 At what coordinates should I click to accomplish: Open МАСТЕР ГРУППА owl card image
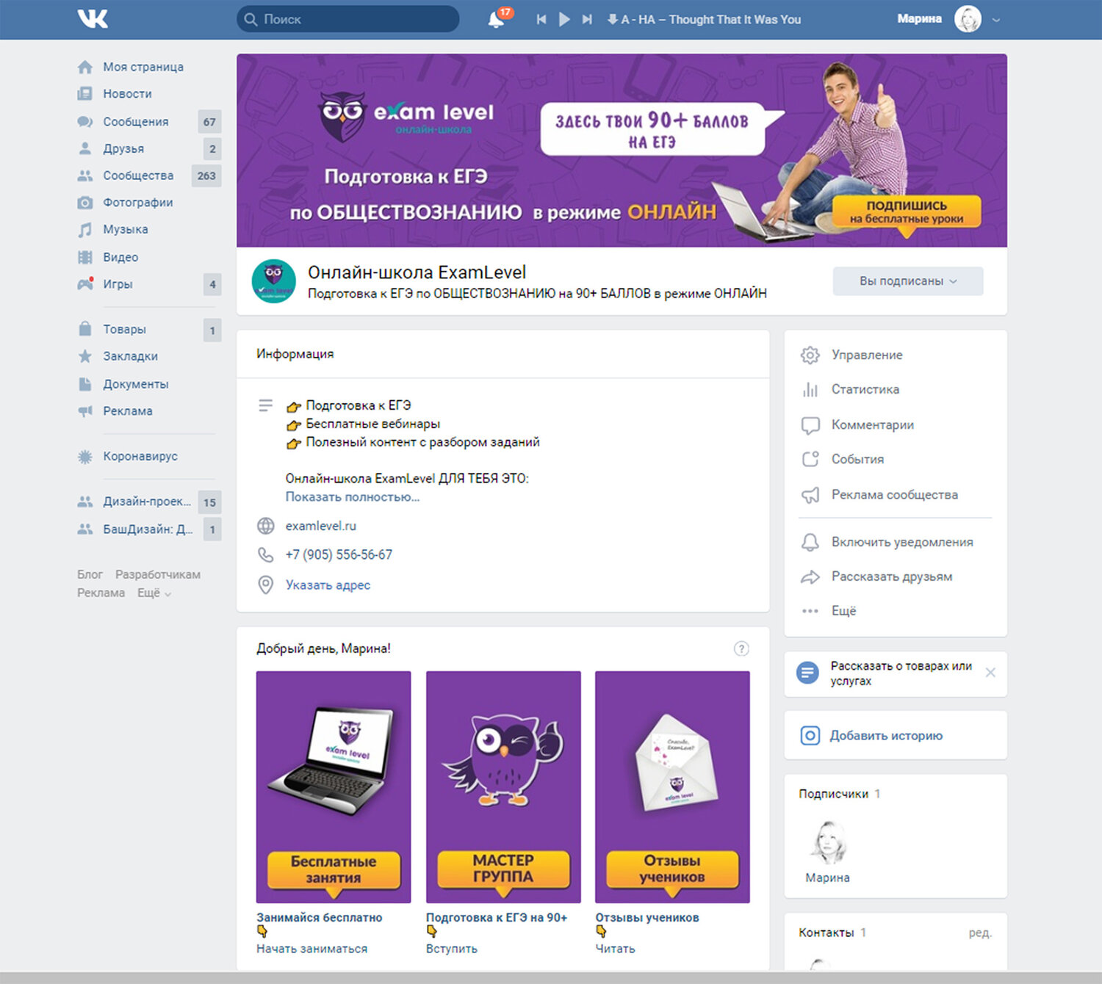tap(503, 787)
